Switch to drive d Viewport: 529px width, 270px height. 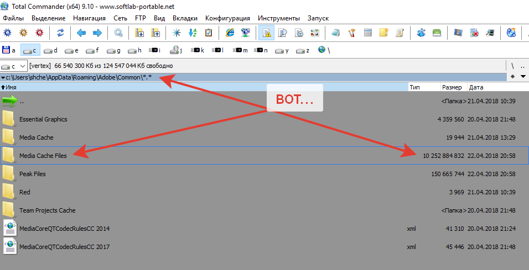tap(51, 50)
